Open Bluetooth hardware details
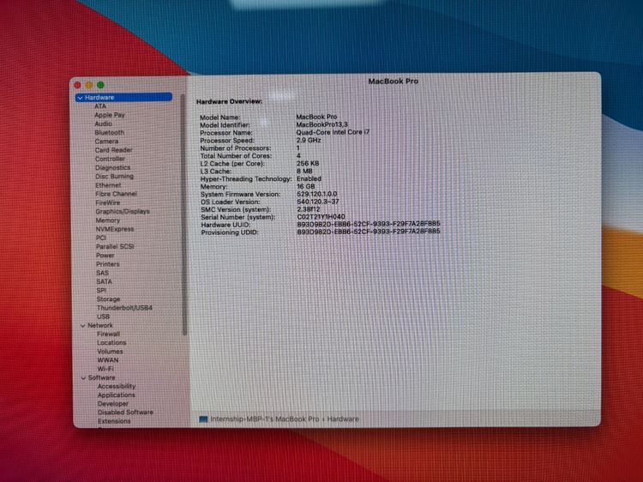Image resolution: width=643 pixels, height=482 pixels. coord(110,133)
